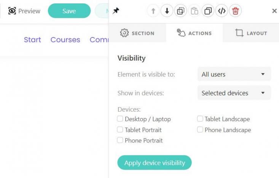
Task: Click the pin panel icon
Action: click(x=116, y=11)
